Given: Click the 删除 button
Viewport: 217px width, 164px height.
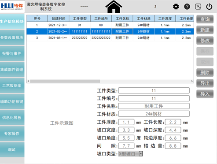Looking at the screenshot, I should (205, 72).
